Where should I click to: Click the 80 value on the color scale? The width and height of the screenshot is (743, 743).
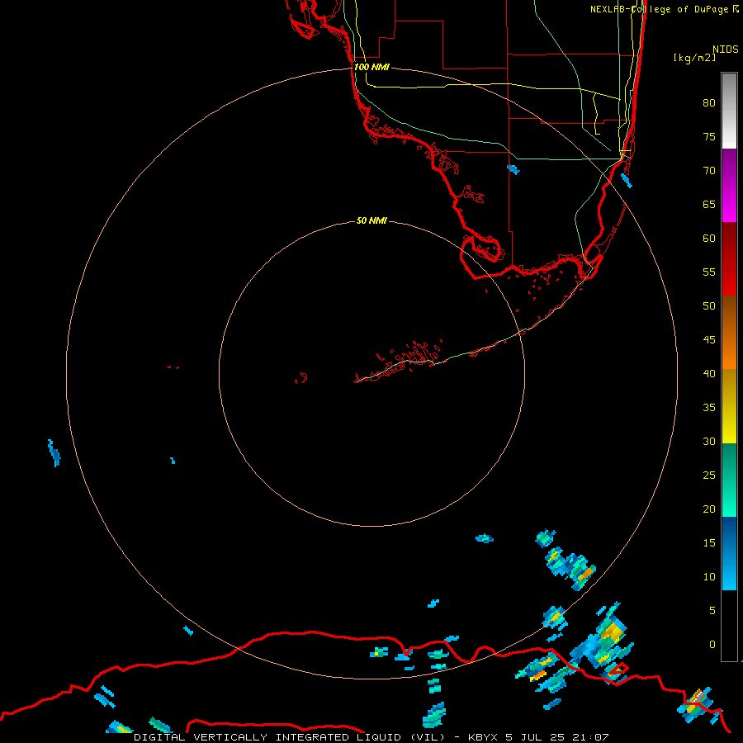click(x=709, y=103)
